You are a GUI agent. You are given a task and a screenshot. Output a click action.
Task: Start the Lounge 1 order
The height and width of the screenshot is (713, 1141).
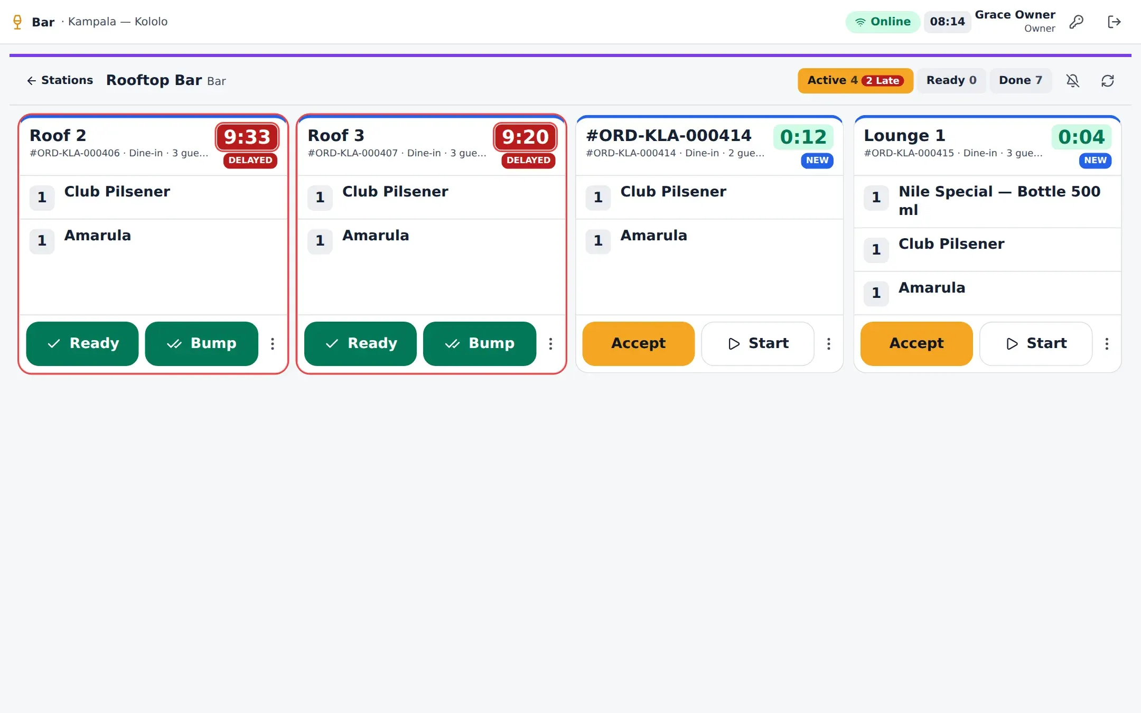click(x=1036, y=344)
